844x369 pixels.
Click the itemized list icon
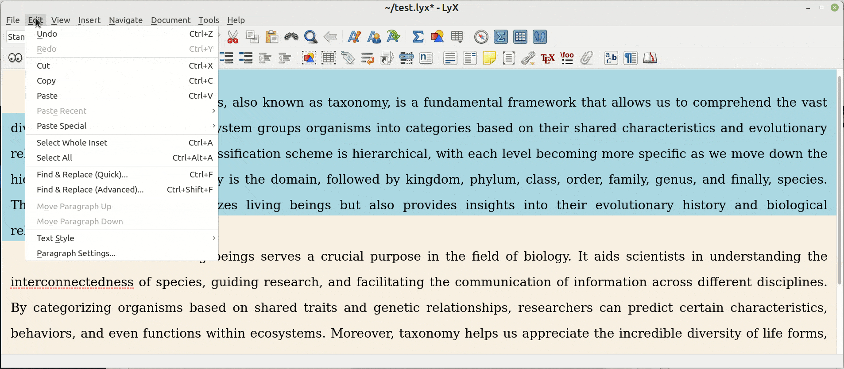click(x=246, y=58)
